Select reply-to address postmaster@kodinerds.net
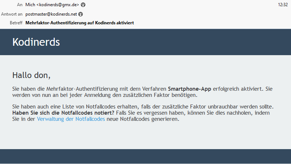 51,14
